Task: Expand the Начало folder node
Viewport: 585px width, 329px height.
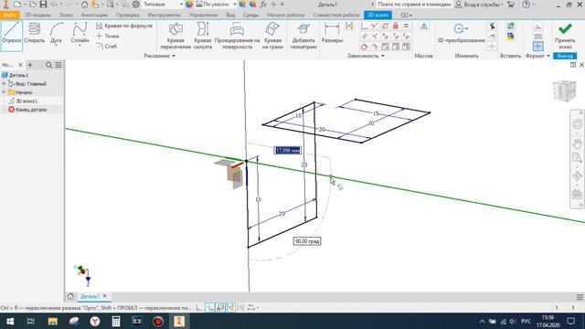Action: [x=4, y=92]
